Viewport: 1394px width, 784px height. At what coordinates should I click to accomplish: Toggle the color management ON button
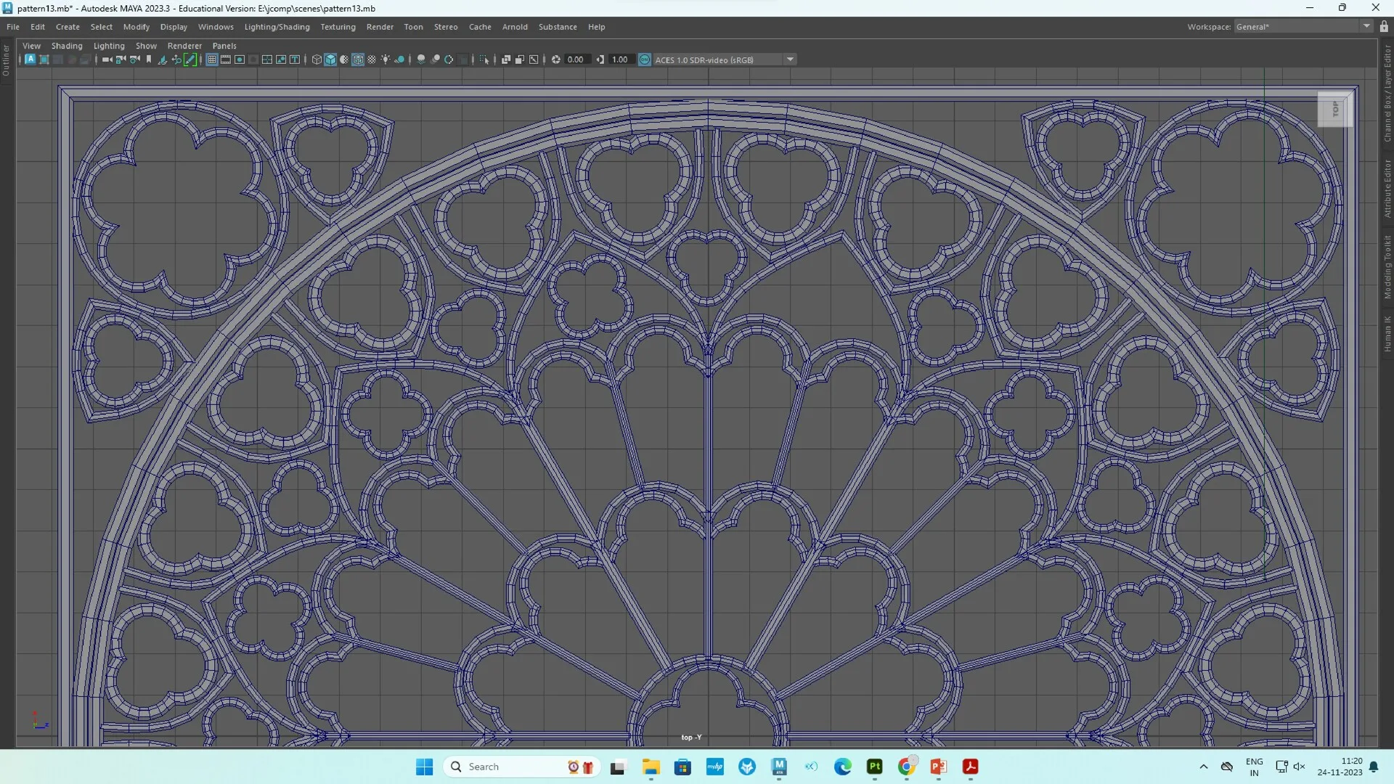point(645,60)
